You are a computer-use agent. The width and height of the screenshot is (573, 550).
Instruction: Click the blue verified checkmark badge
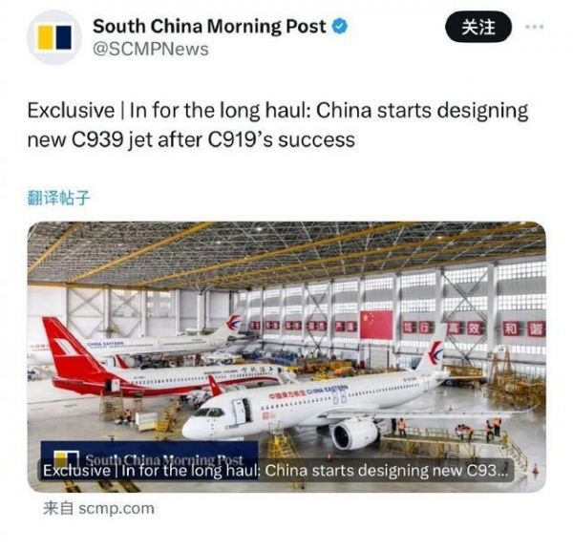pyautogui.click(x=339, y=27)
